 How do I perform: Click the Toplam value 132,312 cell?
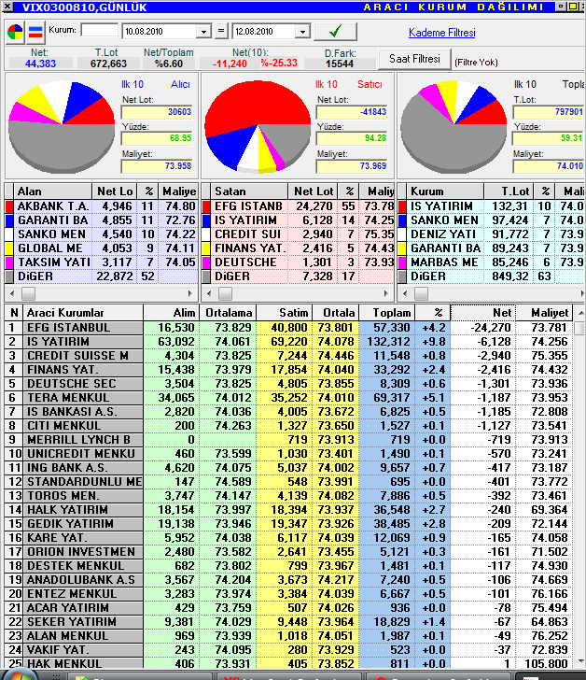386,342
